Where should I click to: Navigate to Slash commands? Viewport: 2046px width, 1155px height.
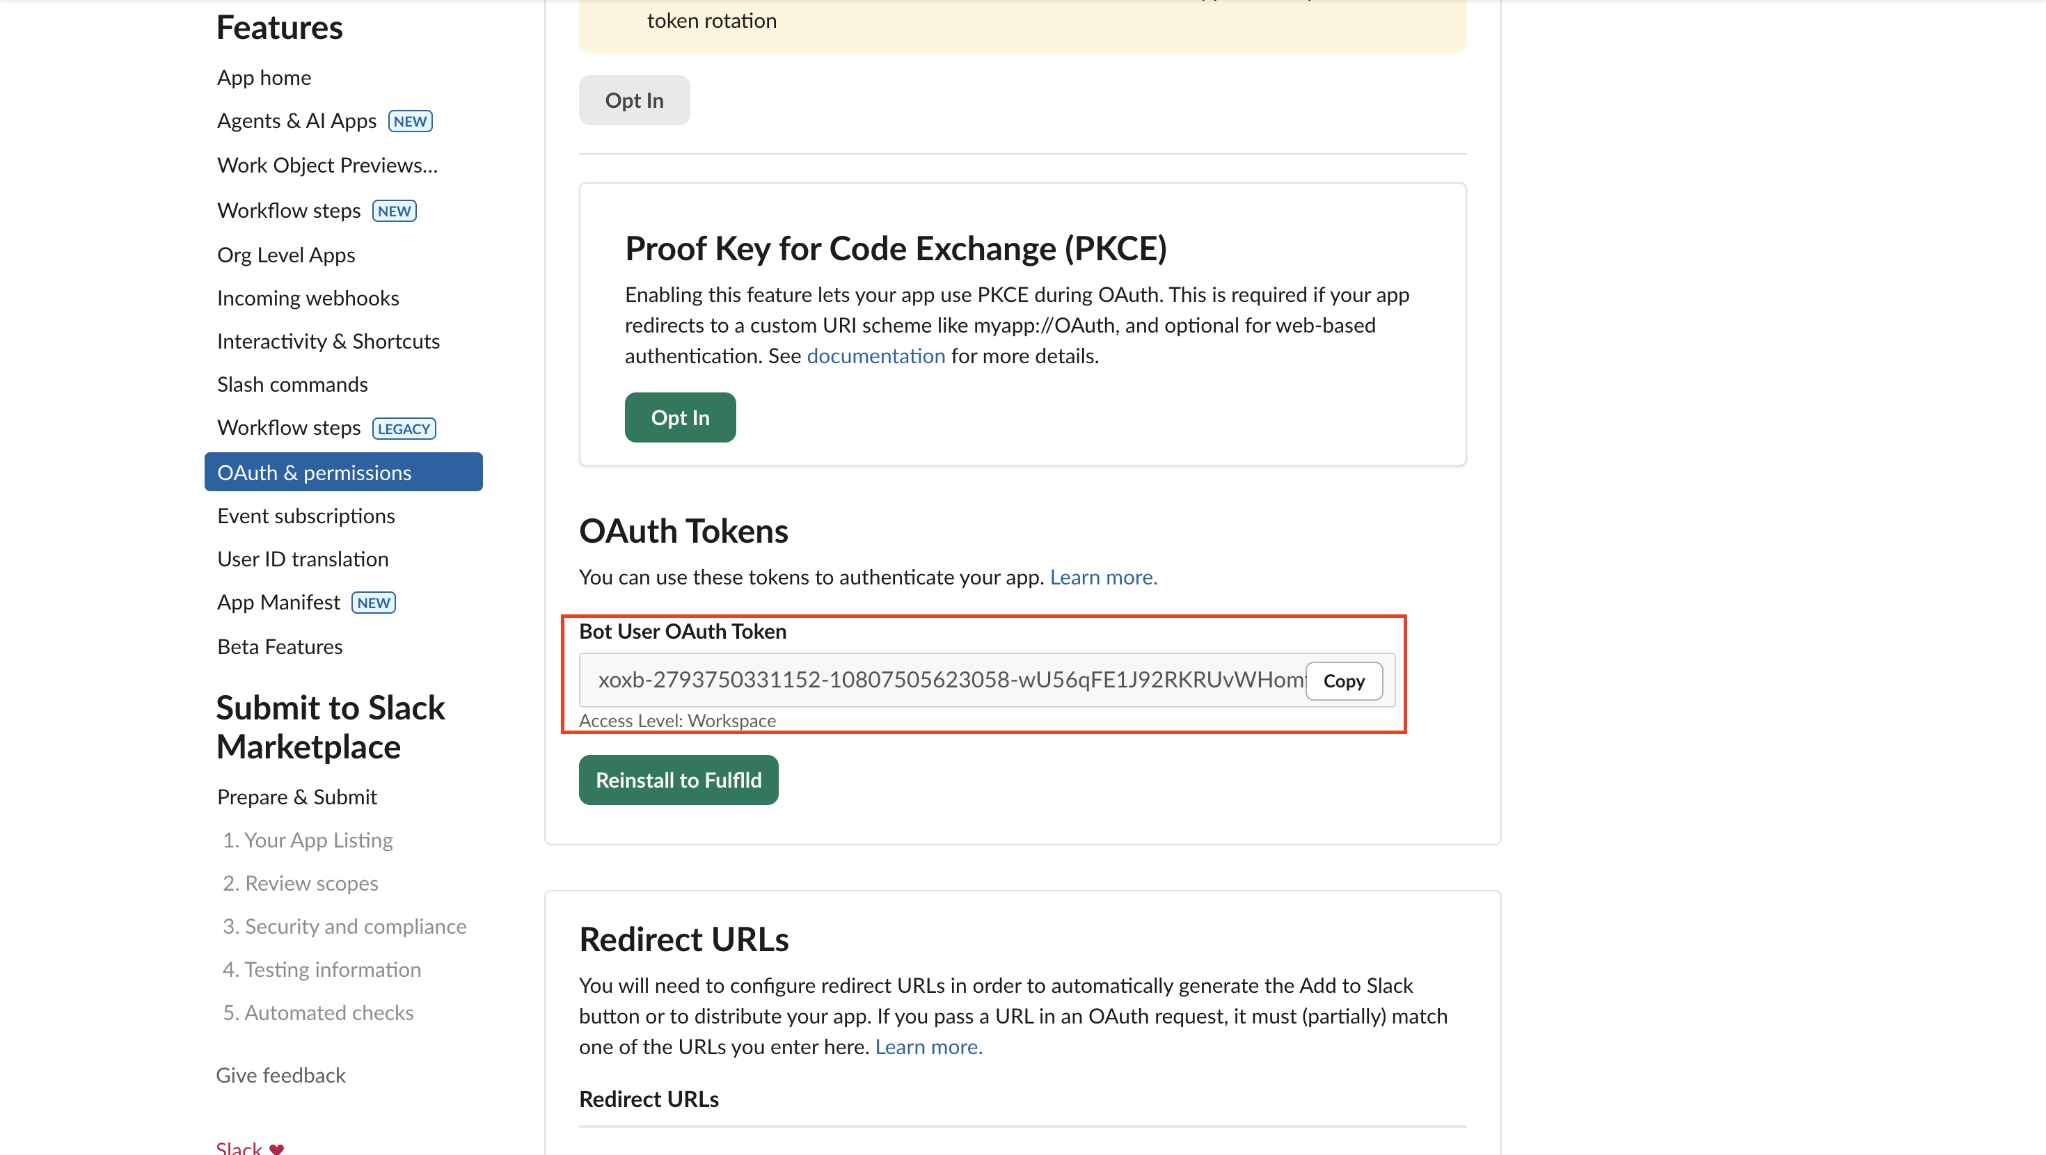point(292,385)
